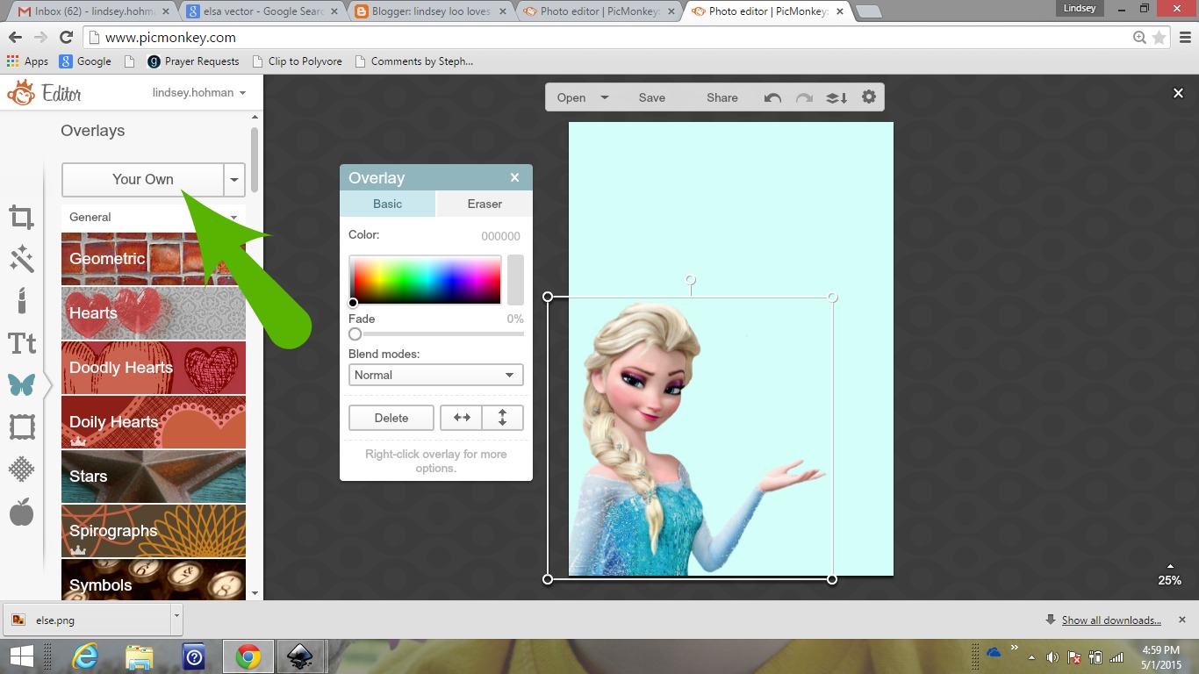Switch to the Basic tab
This screenshot has height=674, width=1199.
[387, 204]
